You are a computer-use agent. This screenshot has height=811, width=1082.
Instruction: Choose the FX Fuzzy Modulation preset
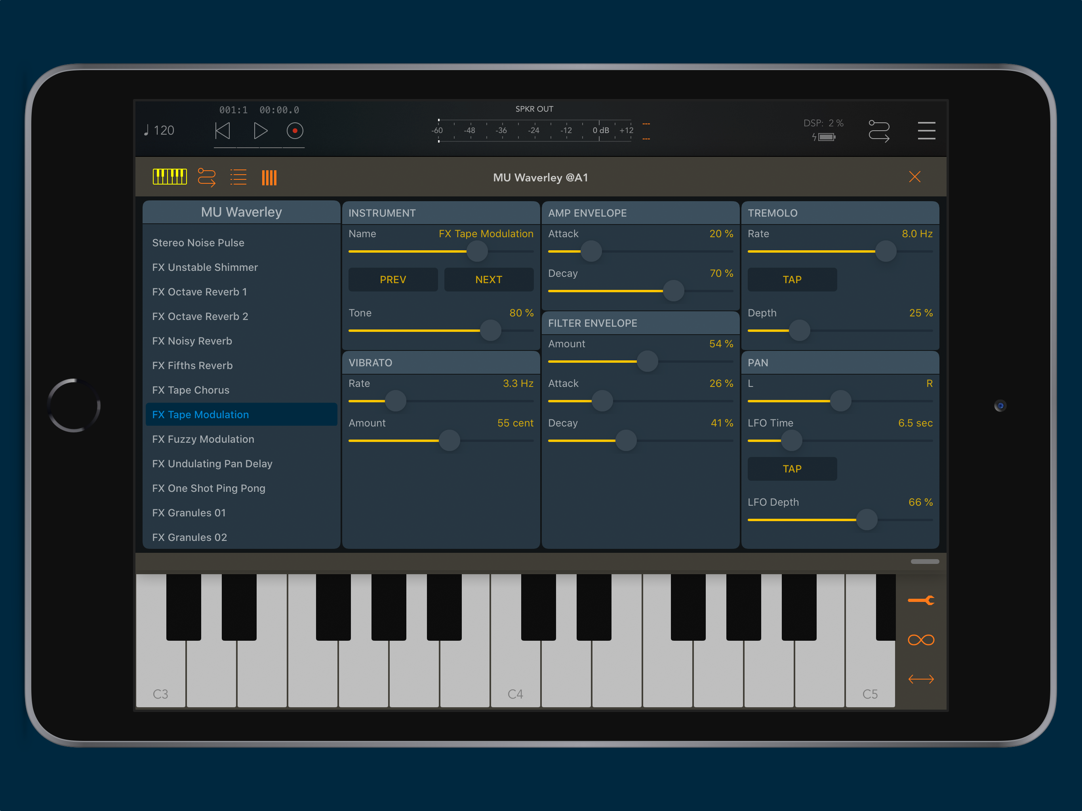(x=203, y=439)
